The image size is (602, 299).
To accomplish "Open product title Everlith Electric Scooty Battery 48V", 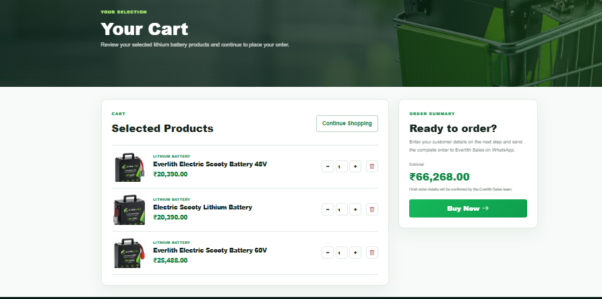I will [x=210, y=164].
